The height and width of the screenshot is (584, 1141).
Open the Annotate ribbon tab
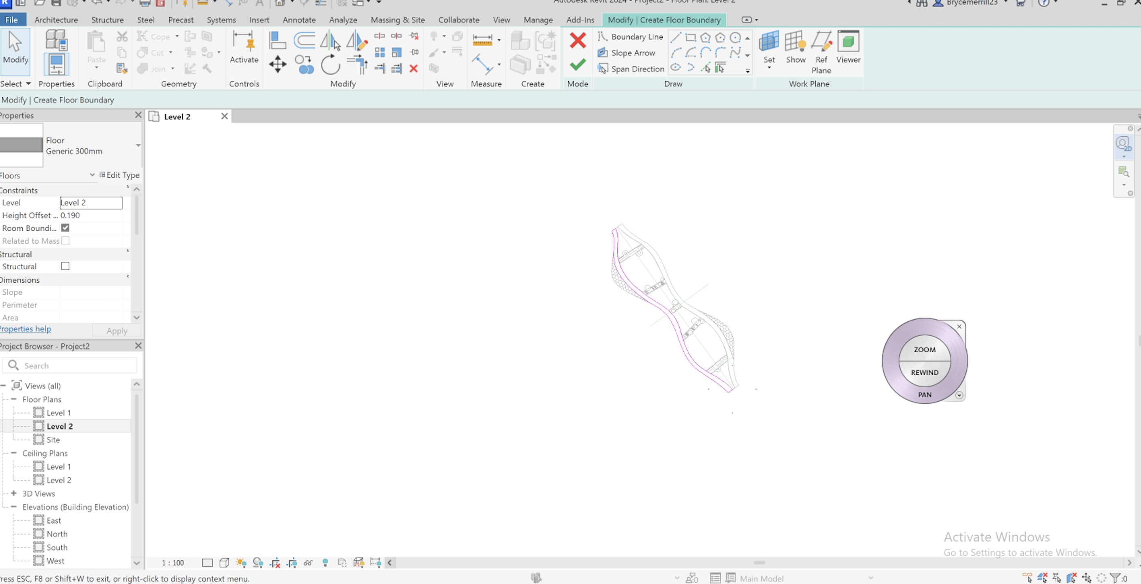tap(298, 20)
